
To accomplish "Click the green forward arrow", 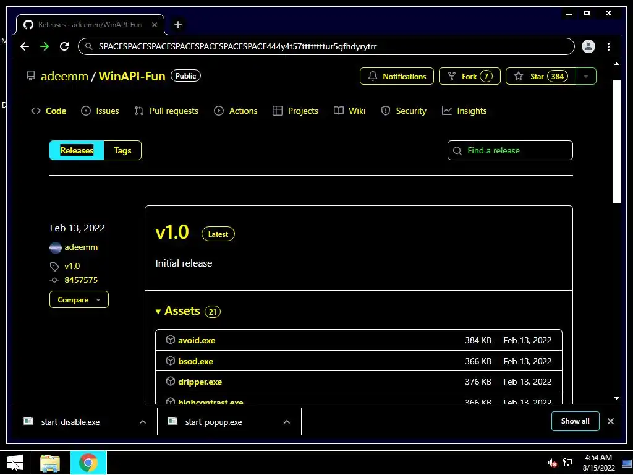I will point(45,46).
